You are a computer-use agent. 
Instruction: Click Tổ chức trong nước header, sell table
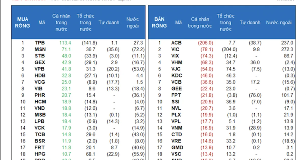226,23
